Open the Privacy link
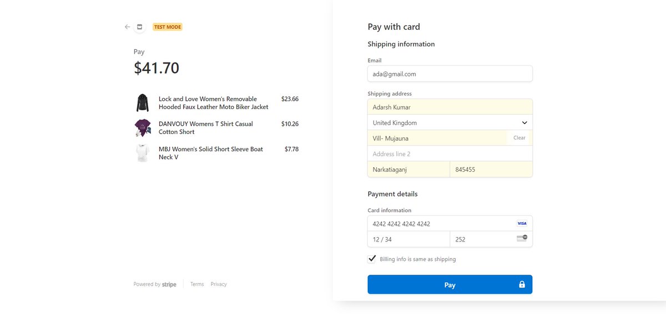This screenshot has width=666, height=314. [219, 284]
